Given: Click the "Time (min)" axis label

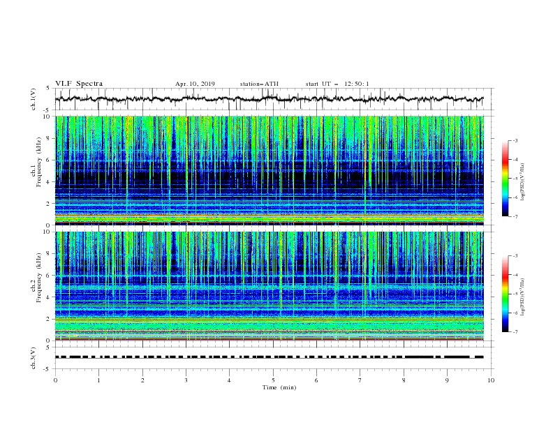Looking at the screenshot, I should point(279,387).
